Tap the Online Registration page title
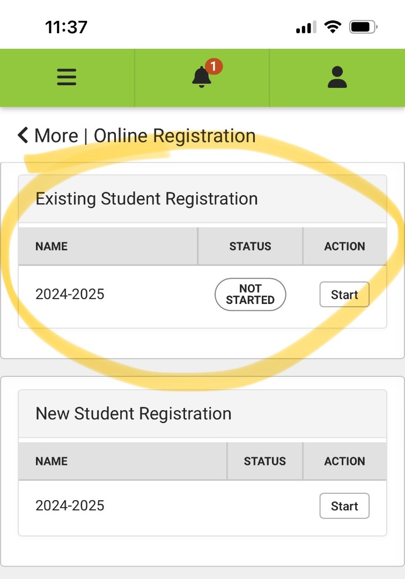This screenshot has width=405, height=579. click(175, 136)
